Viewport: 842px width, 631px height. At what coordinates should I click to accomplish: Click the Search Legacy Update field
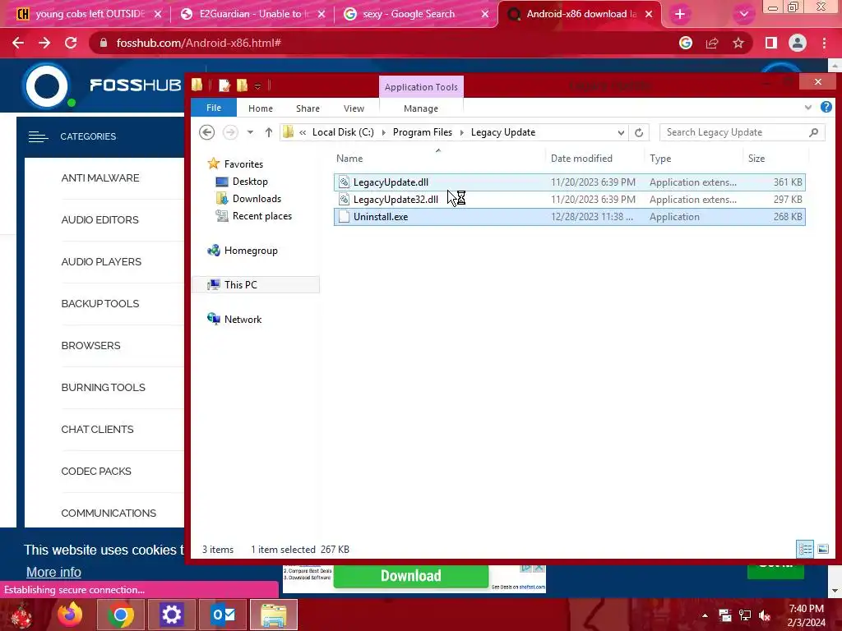pos(742,132)
